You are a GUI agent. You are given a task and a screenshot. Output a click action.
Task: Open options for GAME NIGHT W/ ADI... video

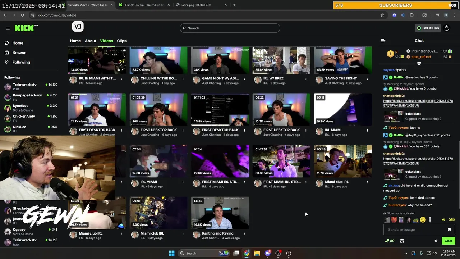coord(244,79)
